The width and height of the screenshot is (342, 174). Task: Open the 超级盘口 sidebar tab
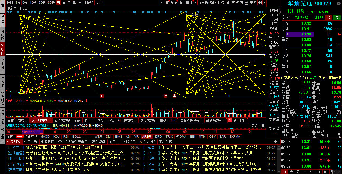(x=3, y=136)
